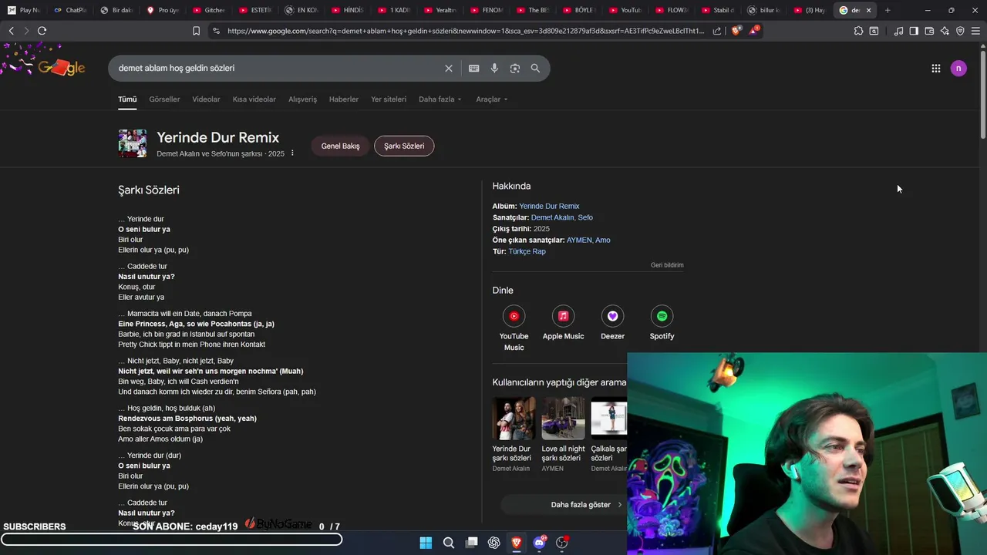Go back using the browser back arrow

coord(11,31)
